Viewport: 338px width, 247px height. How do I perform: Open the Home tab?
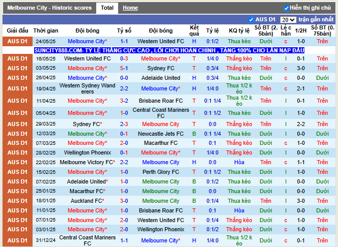point(130,8)
